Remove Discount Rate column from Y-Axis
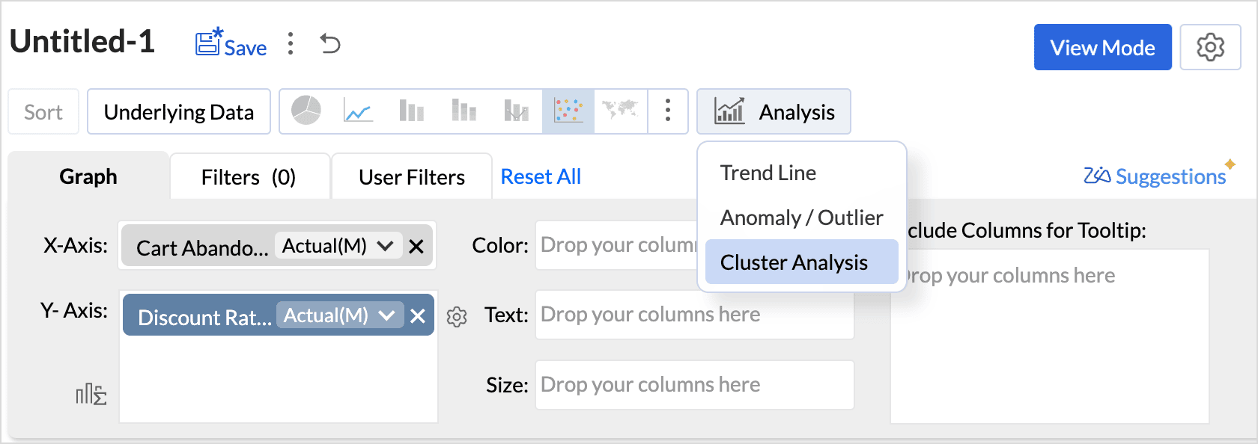The height and width of the screenshot is (444, 1258). (x=418, y=315)
